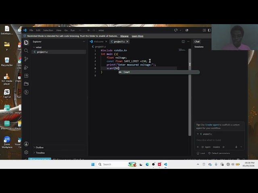The image size is (258, 193).
Task: Click the project1.c context chip in chat
Action: [206, 134]
